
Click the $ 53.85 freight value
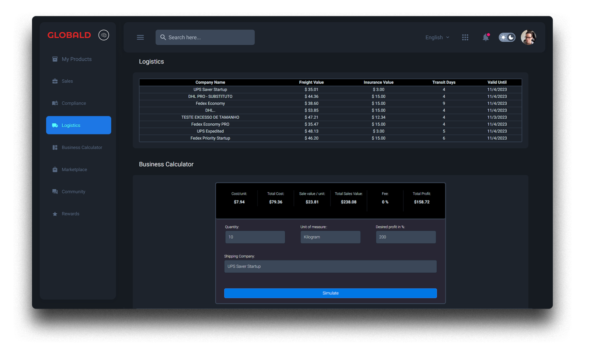311,110
